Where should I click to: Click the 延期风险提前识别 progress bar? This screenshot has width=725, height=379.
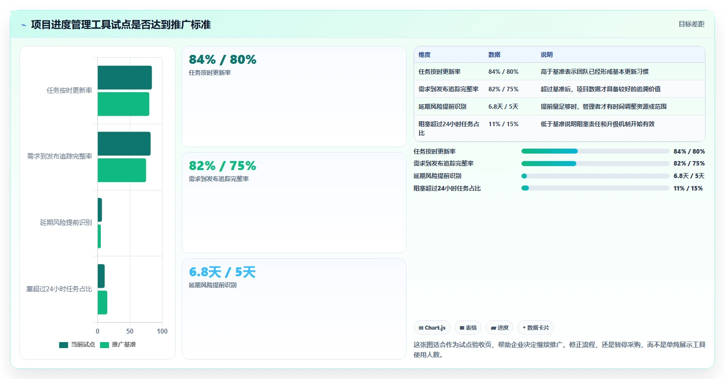click(595, 176)
